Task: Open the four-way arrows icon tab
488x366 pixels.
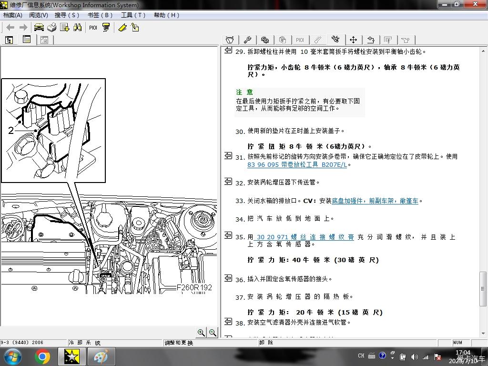Action: click(x=353, y=40)
